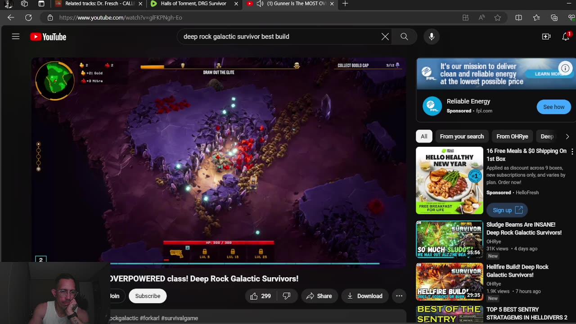Image resolution: width=576 pixels, height=324 pixels.
Task: Open HelloFresh ad thumbnail
Action: point(449,180)
